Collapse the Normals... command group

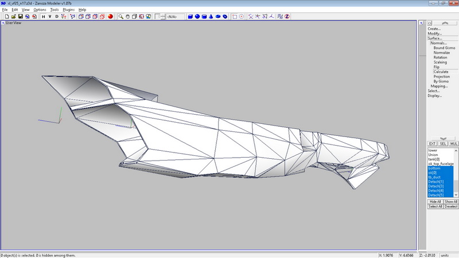(439, 43)
